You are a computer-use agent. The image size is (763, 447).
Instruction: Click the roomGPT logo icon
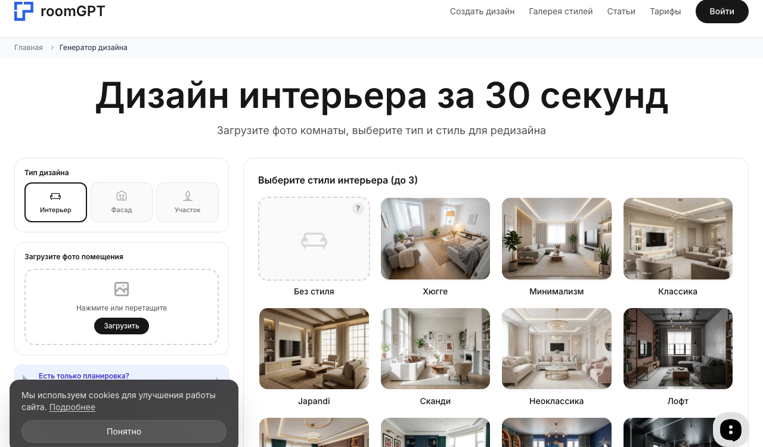click(23, 11)
